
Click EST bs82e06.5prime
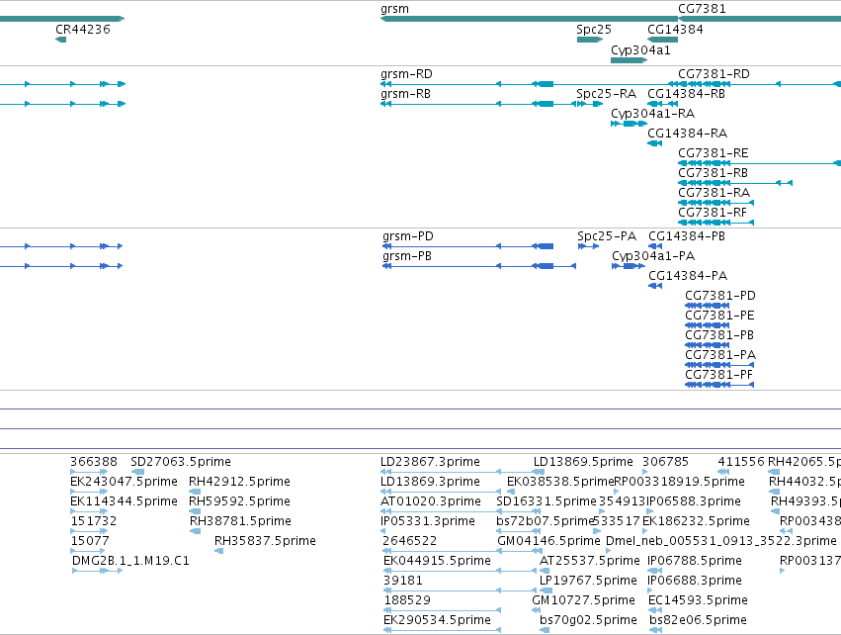click(x=698, y=621)
